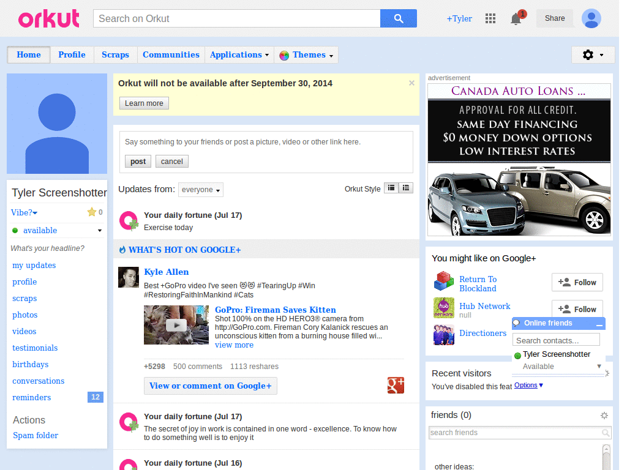Viewport: 627px width, 470px height.
Task: Open the friends section gear settings
Action: point(604,416)
